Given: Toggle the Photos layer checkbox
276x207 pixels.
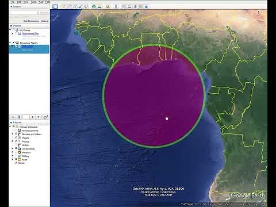Looking at the screenshot, I should coord(16,141).
